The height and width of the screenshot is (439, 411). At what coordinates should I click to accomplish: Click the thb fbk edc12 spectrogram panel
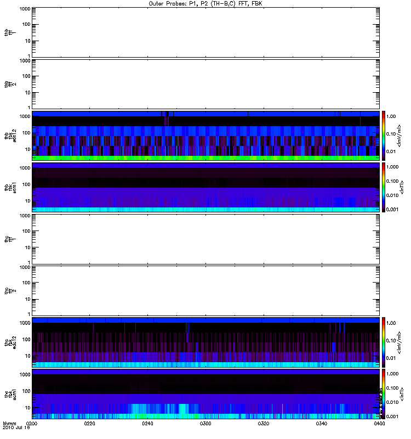coord(206,136)
